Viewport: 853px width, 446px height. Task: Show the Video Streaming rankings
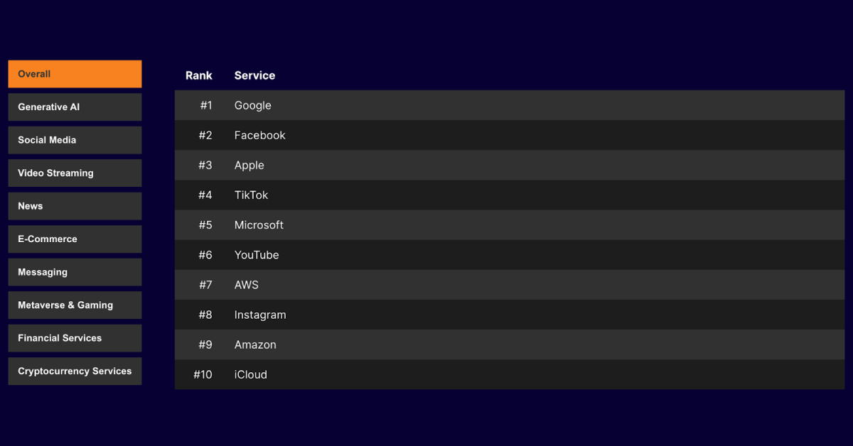(75, 173)
